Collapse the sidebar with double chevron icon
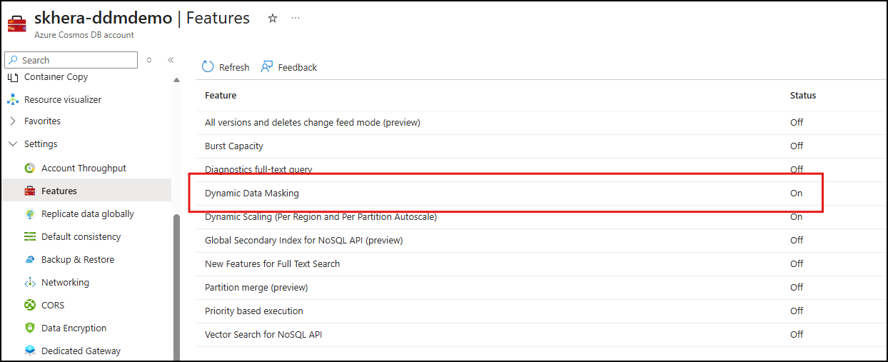Screen dimensions: 888x362 point(171,60)
